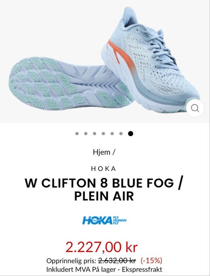Viewport: 210px width, 276px height.
Task: Select the first carousel dot
Action: point(77,133)
